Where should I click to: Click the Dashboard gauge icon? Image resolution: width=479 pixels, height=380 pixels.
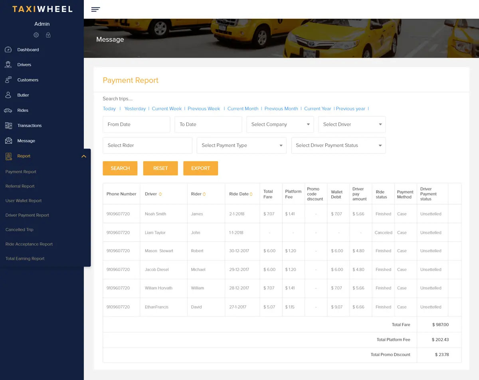(8, 49)
